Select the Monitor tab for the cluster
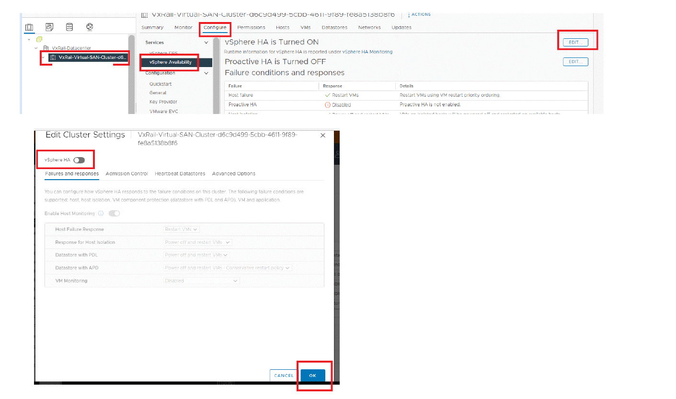 [183, 27]
